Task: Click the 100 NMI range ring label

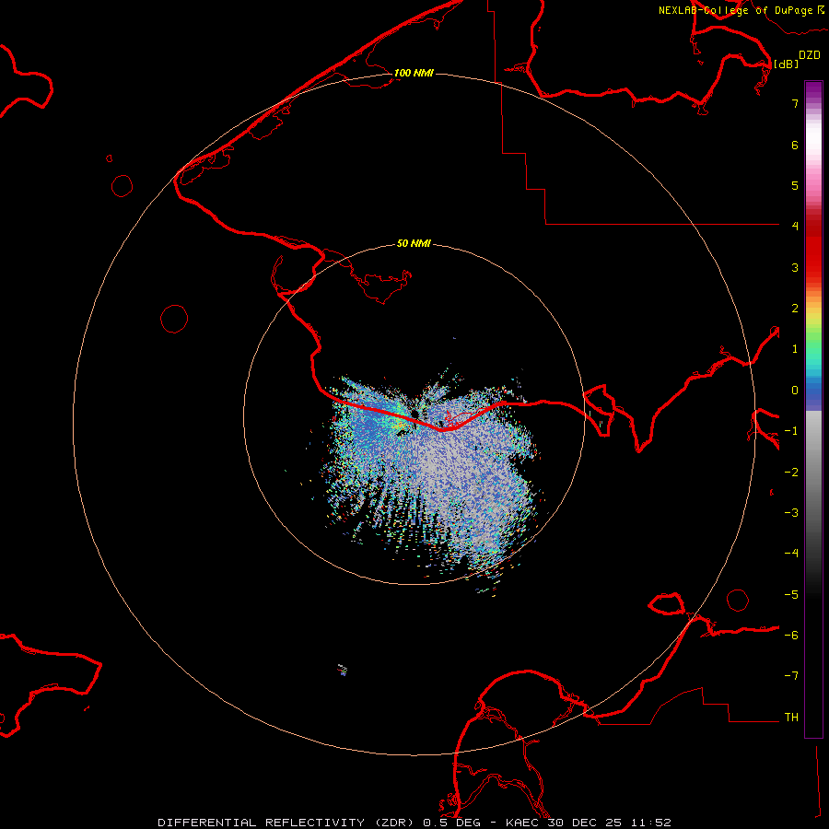Action: [x=414, y=73]
